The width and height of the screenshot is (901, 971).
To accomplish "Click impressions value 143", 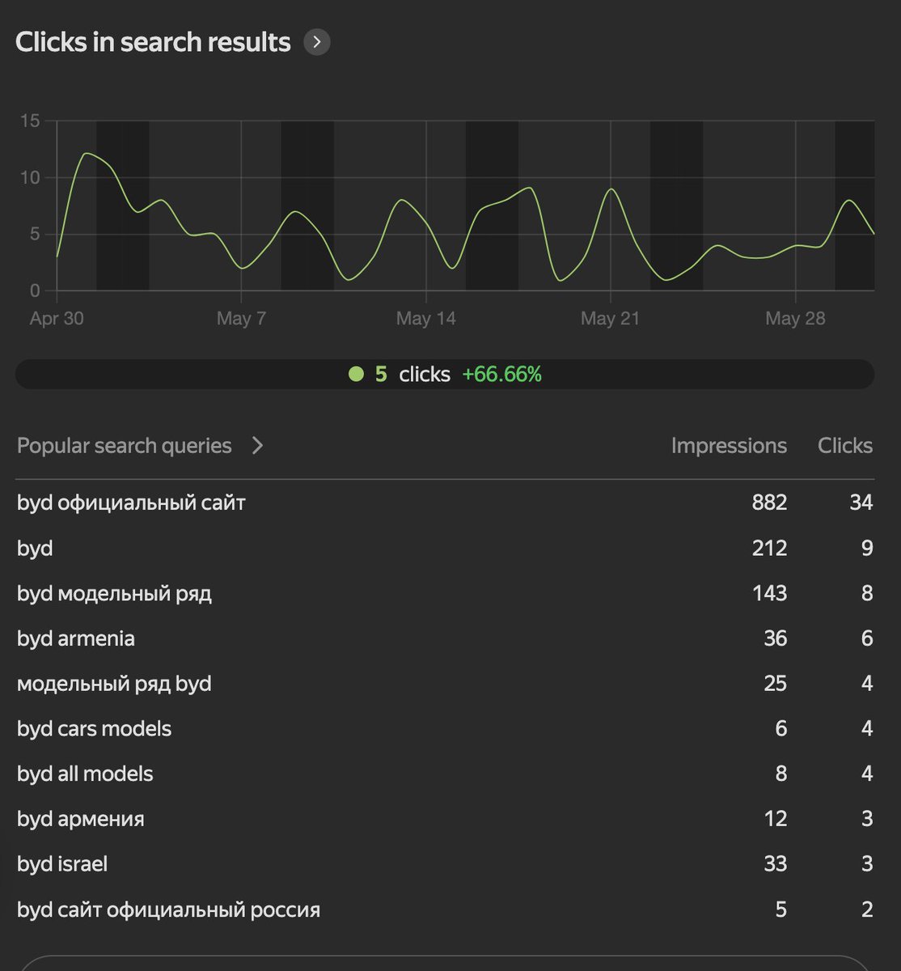I will [769, 593].
